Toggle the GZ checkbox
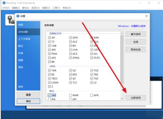The image size is (163, 119). coord(70,70)
